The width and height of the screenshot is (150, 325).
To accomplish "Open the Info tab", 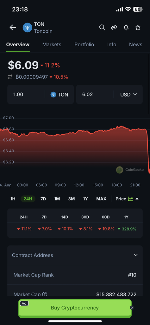I will click(x=112, y=44).
